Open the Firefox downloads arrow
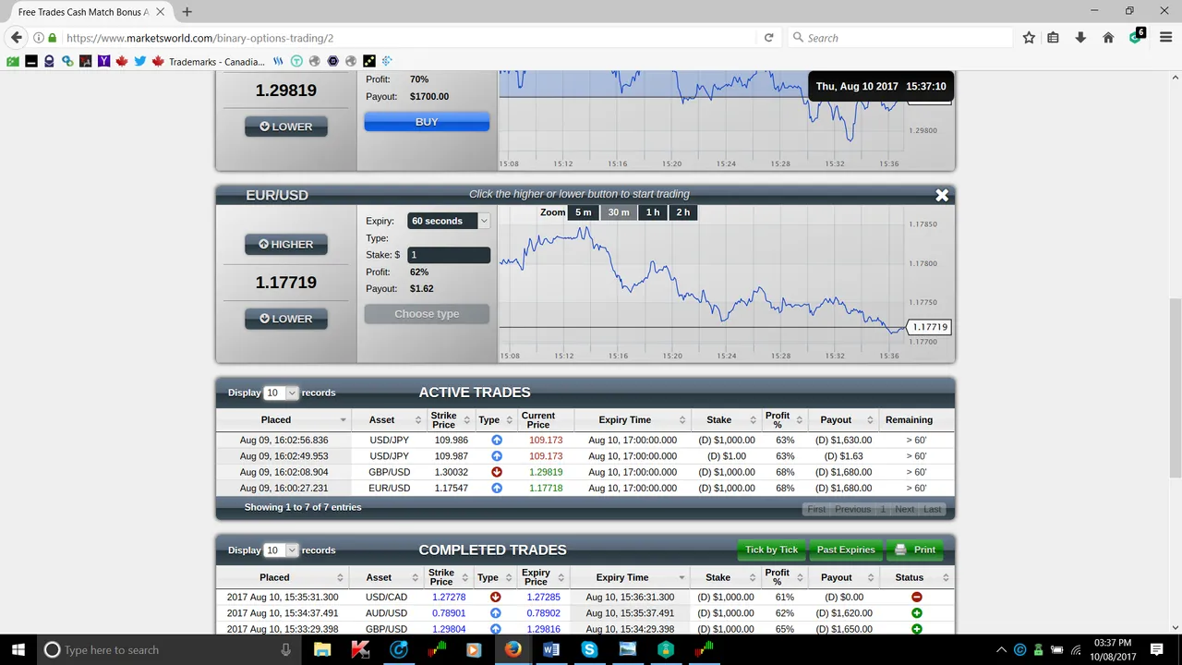The image size is (1182, 665). click(1080, 38)
